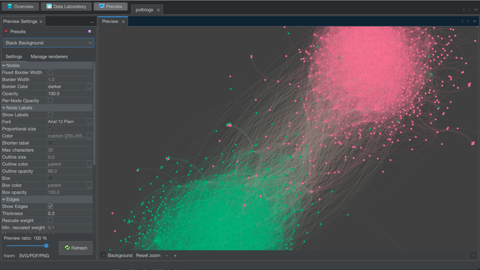This screenshot has width=480, height=270.
Task: Open Border Color ellipsis editor
Action: [x=90, y=87]
